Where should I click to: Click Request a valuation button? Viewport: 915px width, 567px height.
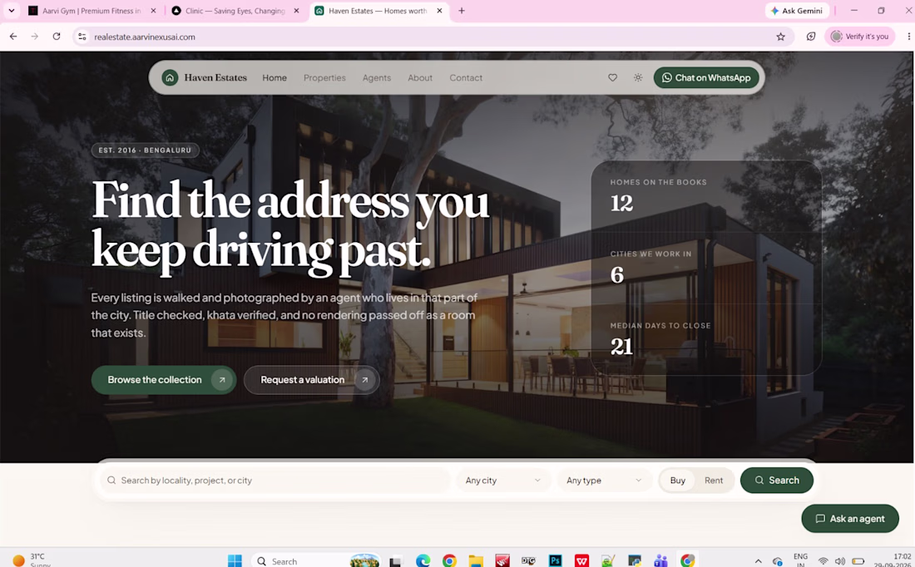(x=312, y=380)
